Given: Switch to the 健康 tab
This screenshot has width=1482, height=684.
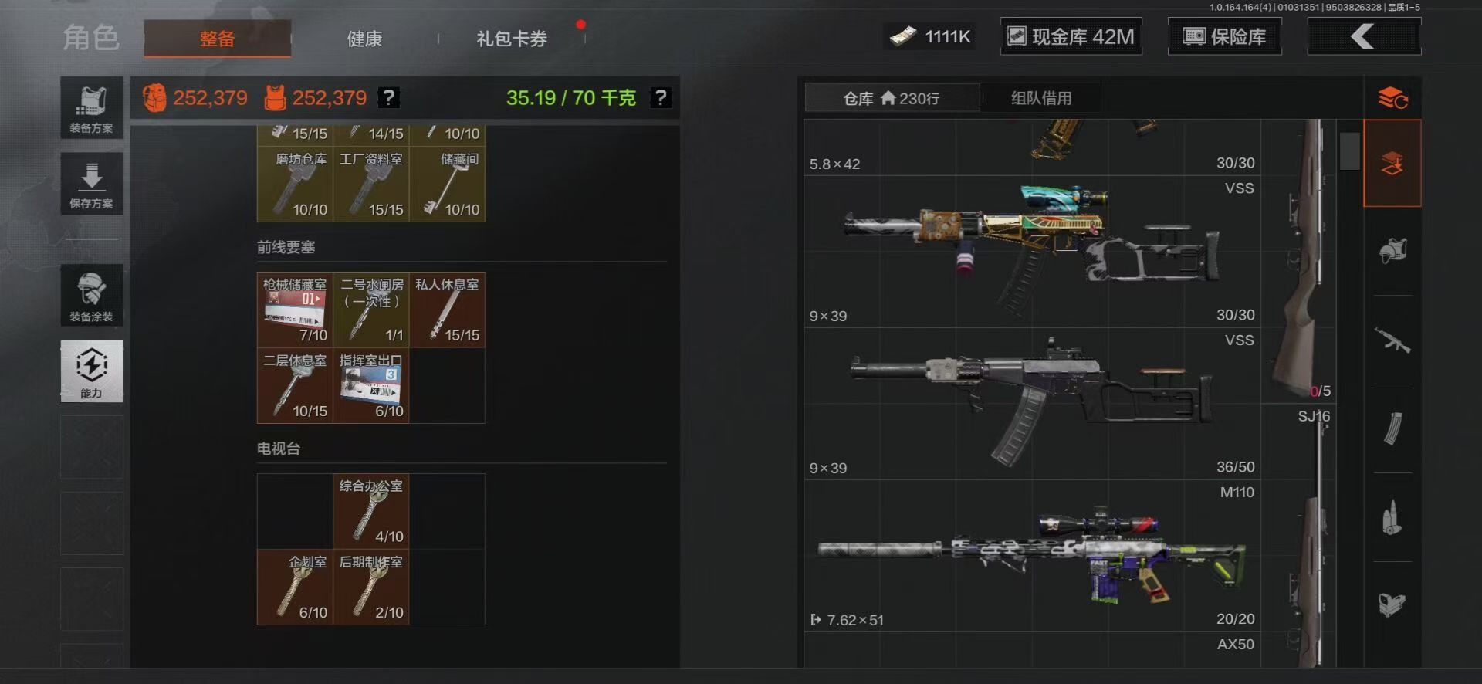Looking at the screenshot, I should click(364, 39).
